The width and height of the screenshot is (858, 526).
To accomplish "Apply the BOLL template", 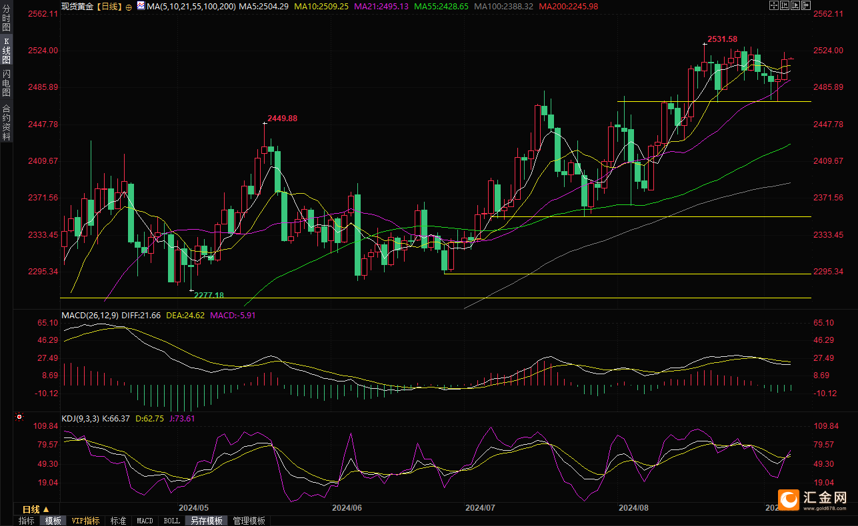I will point(171,521).
